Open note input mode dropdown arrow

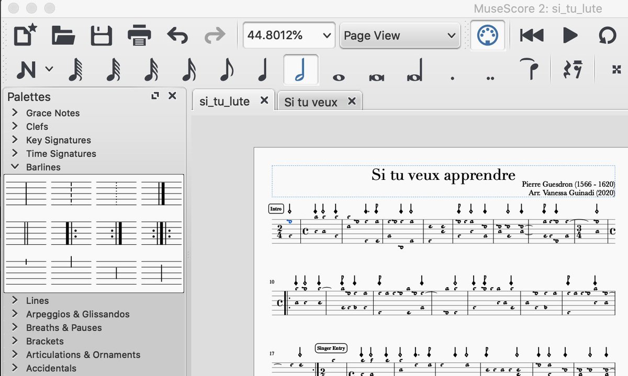[49, 69]
